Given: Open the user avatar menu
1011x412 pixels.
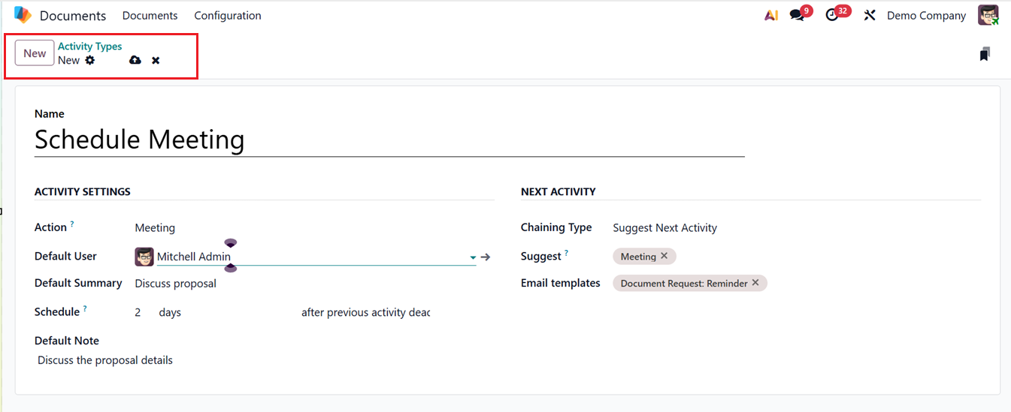Looking at the screenshot, I should [988, 15].
